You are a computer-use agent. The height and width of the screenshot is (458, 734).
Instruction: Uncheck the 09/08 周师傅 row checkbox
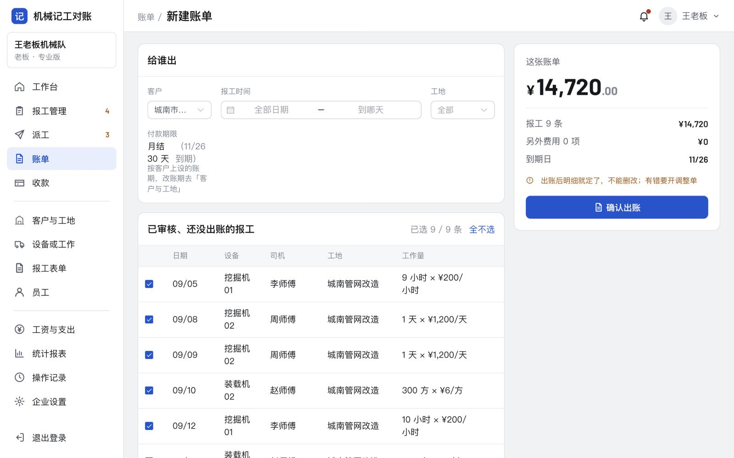[149, 319]
